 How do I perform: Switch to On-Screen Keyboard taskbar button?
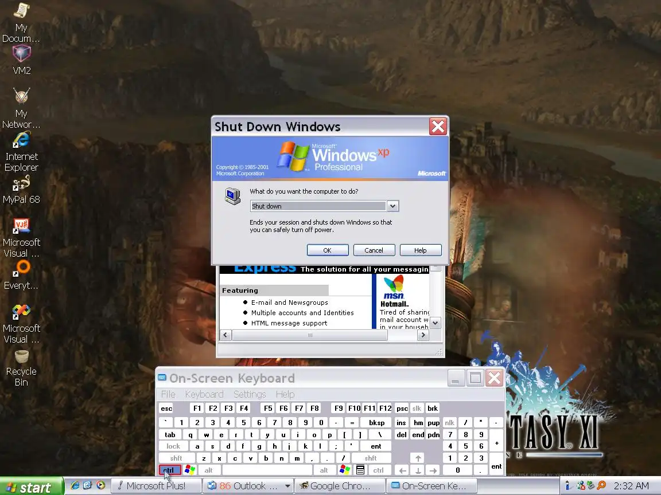tap(431, 486)
